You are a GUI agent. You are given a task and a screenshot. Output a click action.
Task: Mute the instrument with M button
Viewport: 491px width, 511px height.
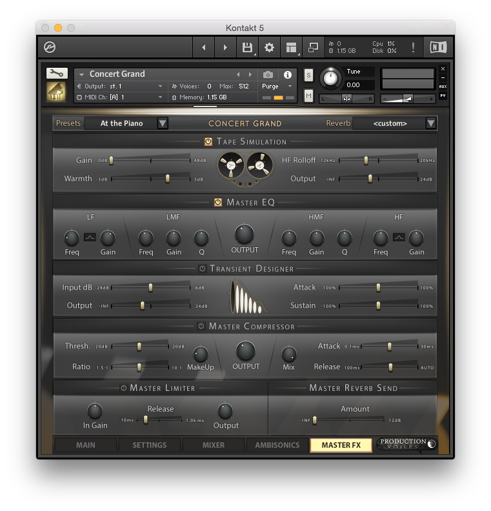pos(308,95)
